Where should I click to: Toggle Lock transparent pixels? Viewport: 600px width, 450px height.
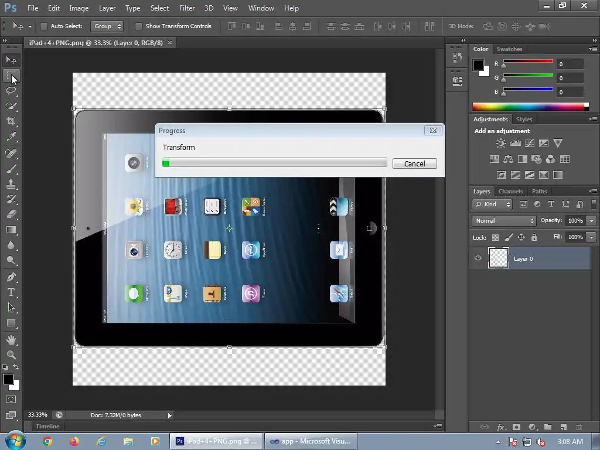495,238
